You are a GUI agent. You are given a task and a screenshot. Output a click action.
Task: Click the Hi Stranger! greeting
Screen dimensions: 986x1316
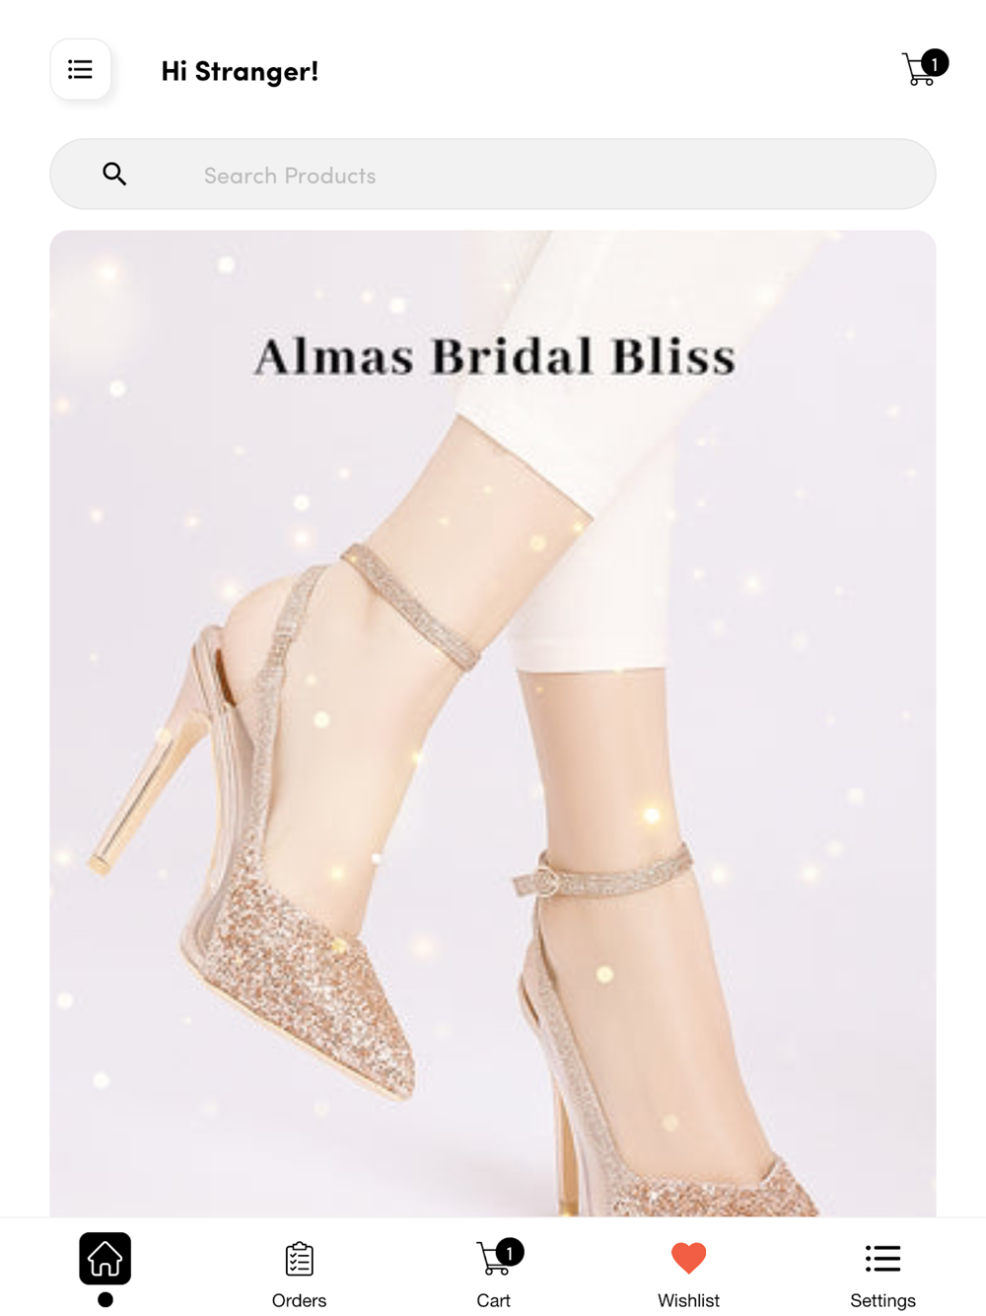click(x=240, y=71)
